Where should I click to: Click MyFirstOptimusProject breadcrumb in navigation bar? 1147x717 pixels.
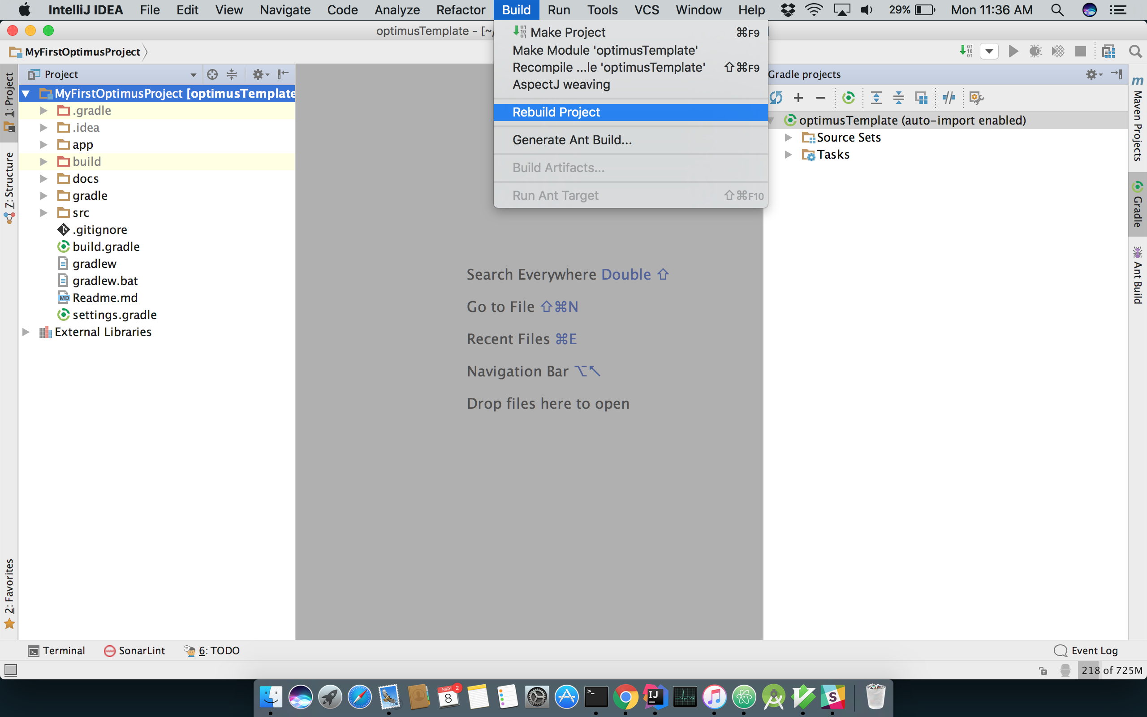coord(76,52)
